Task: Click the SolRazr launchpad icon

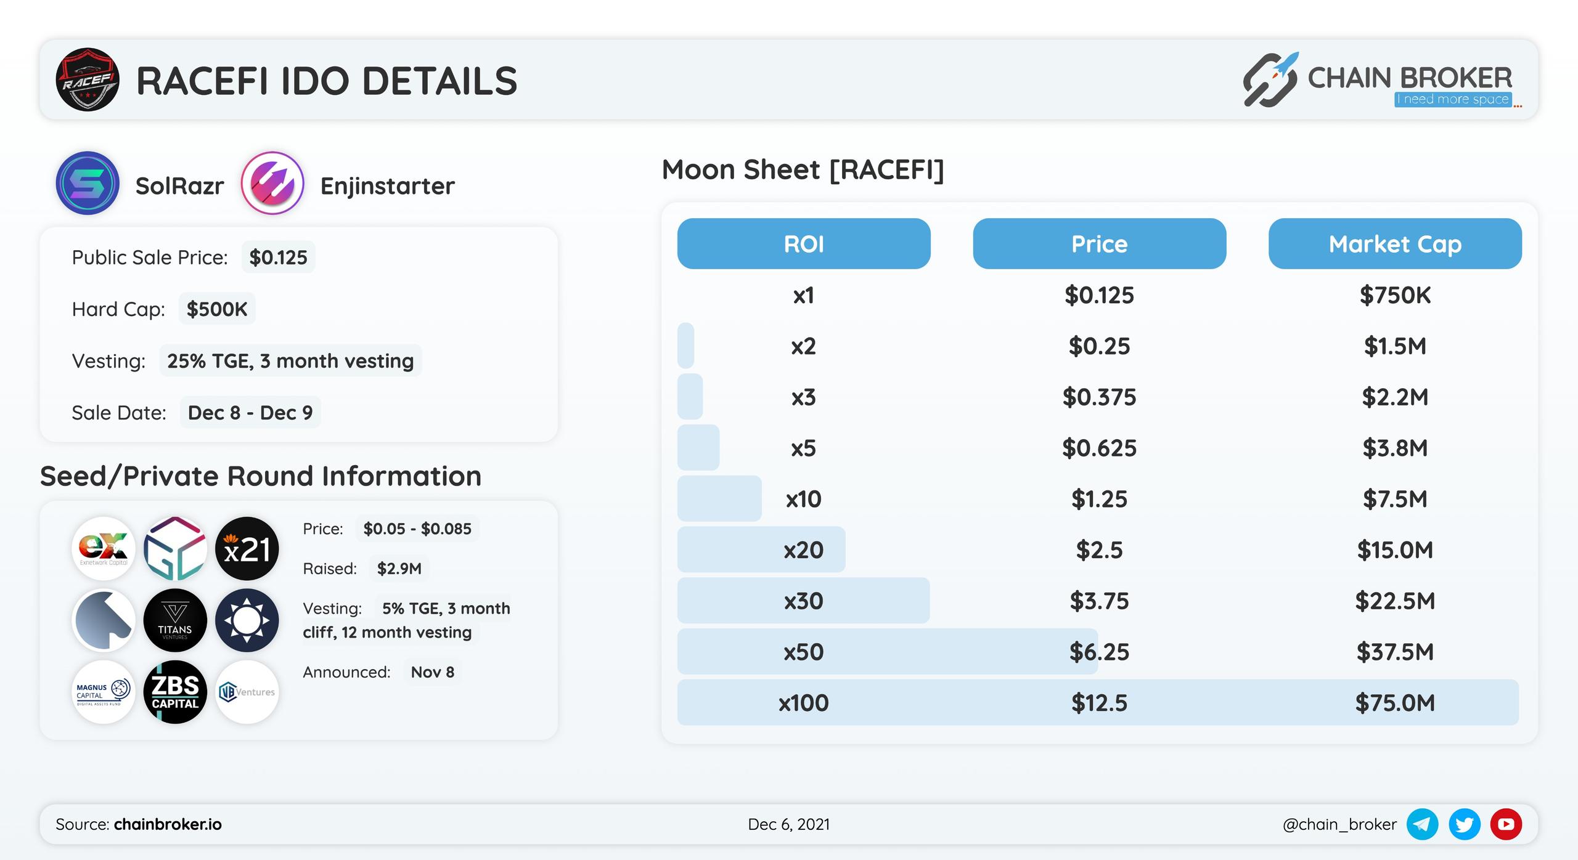Action: tap(88, 183)
